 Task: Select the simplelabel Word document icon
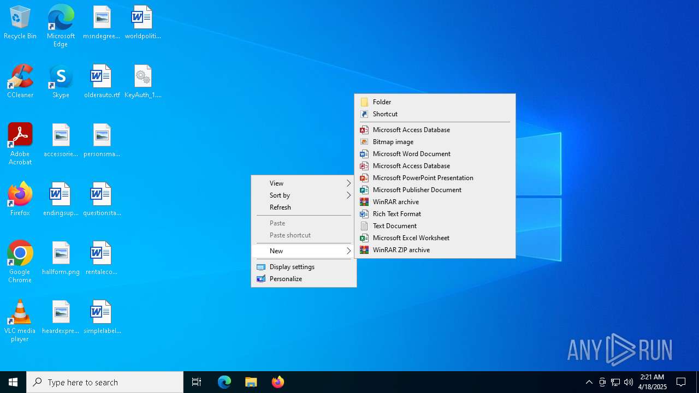click(102, 318)
